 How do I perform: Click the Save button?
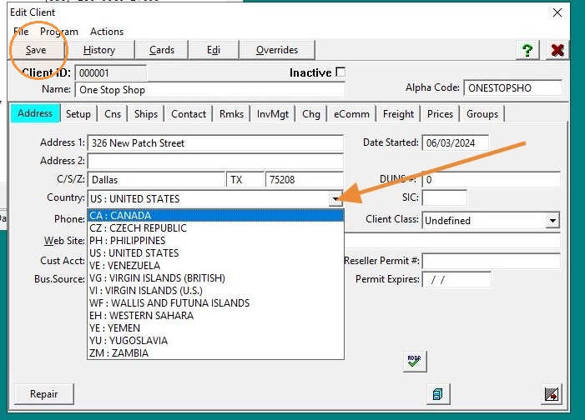36,50
